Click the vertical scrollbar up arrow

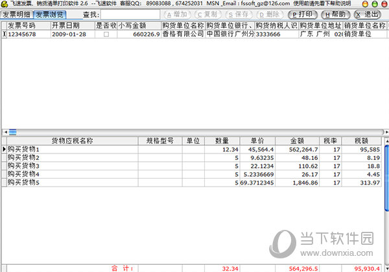(x=387, y=141)
